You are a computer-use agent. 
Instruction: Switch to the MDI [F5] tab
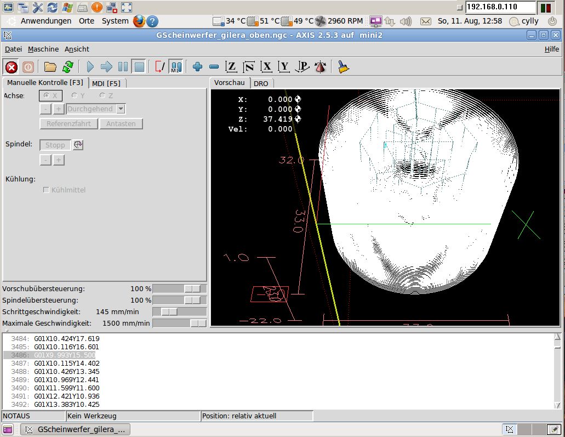(106, 83)
